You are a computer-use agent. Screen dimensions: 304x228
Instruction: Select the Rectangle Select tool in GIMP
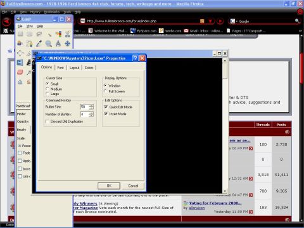(x=20, y=34)
